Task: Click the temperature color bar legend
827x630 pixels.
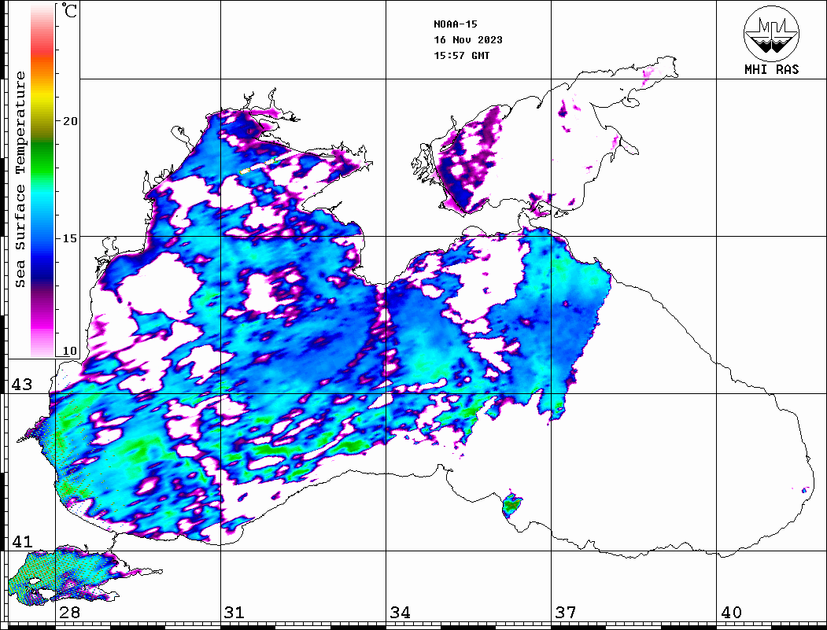Action: tap(42, 180)
